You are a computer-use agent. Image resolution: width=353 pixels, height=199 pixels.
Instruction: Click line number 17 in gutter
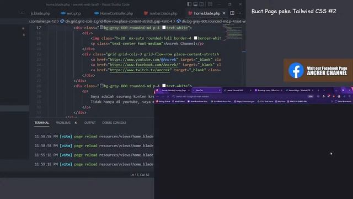(x=39, y=28)
